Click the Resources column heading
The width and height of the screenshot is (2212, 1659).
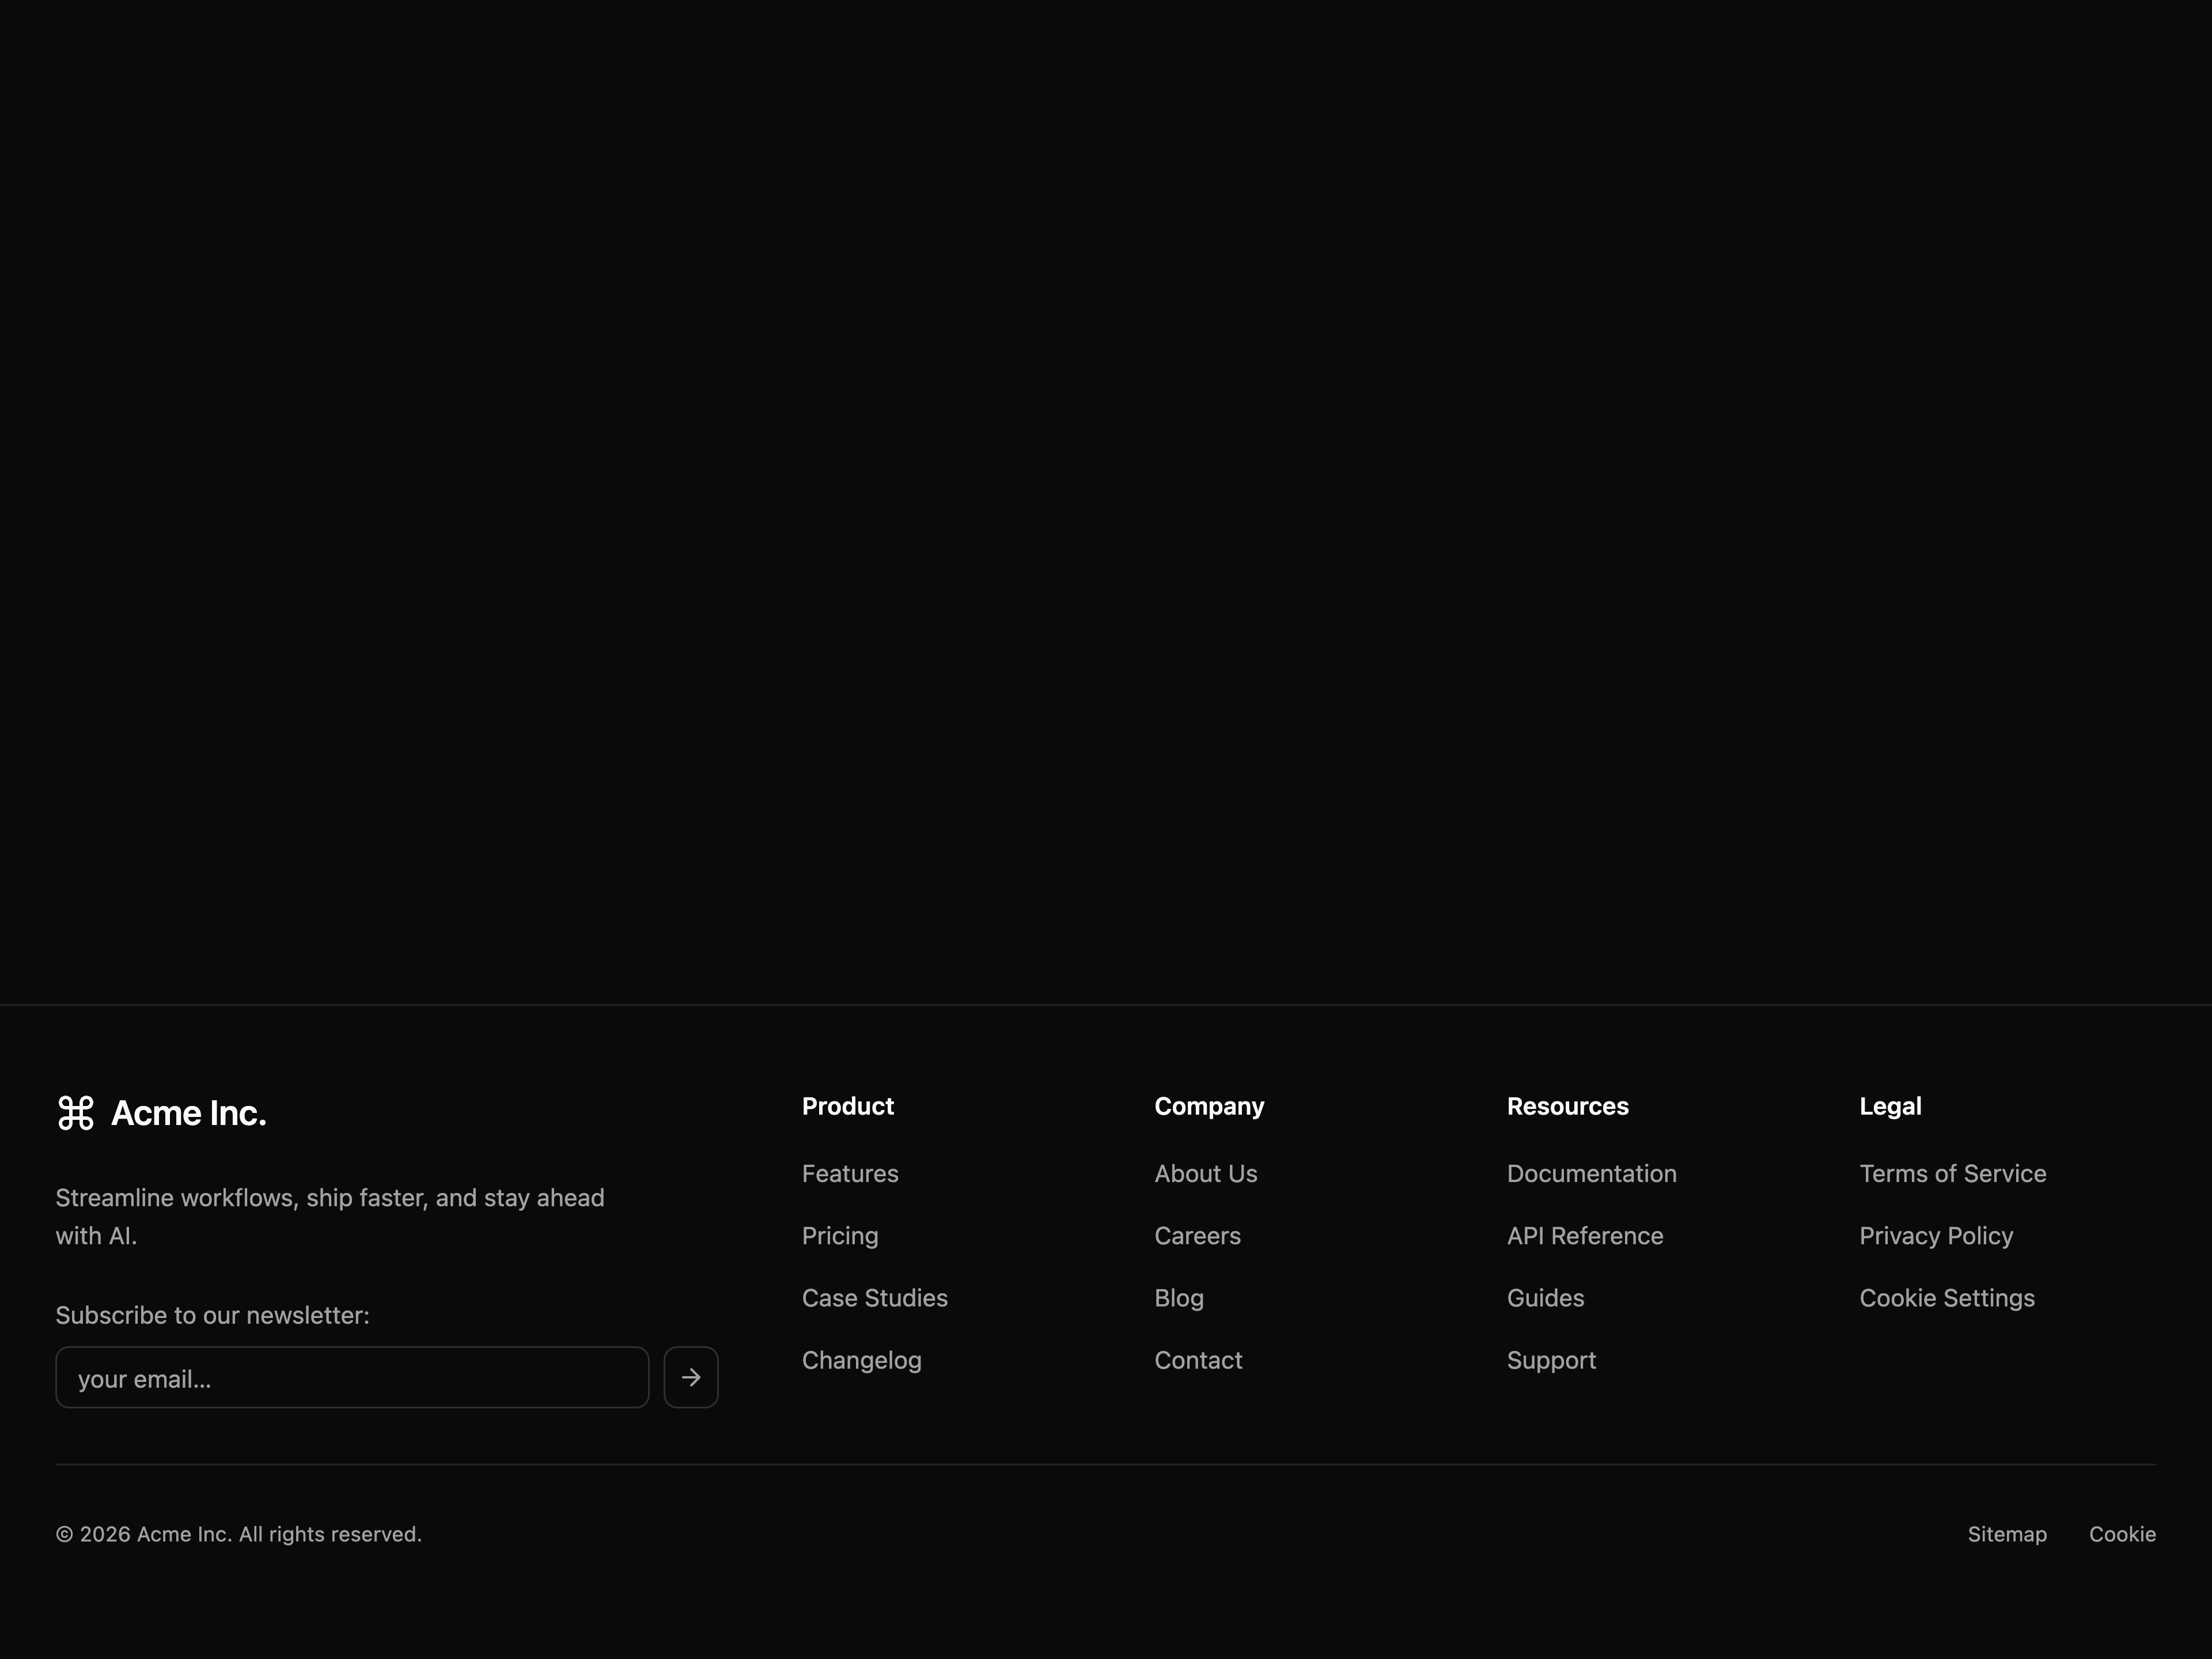(x=1568, y=1106)
